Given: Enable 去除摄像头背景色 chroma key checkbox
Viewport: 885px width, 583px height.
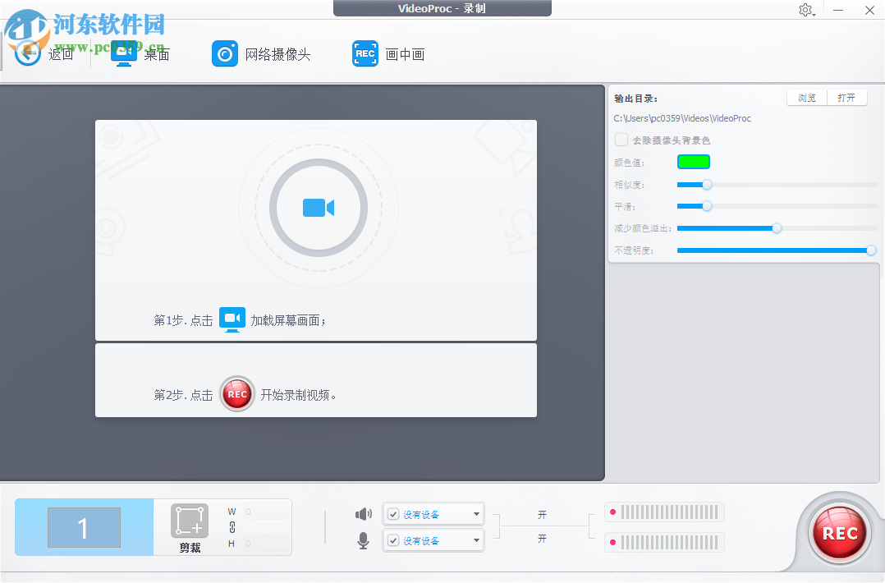Looking at the screenshot, I should click(621, 140).
